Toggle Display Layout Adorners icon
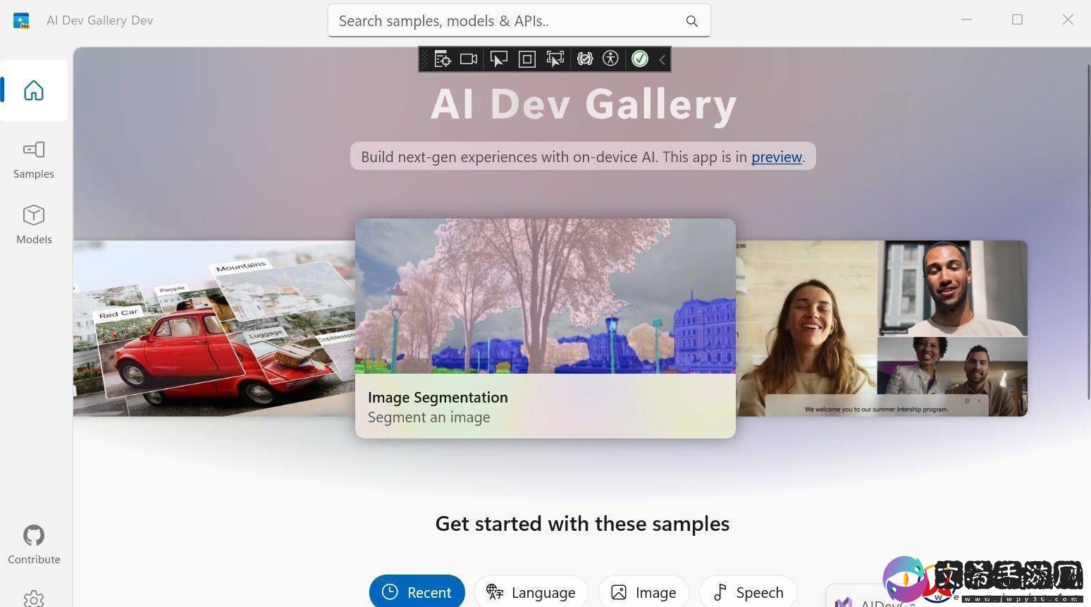1091x607 pixels. pyautogui.click(x=526, y=59)
